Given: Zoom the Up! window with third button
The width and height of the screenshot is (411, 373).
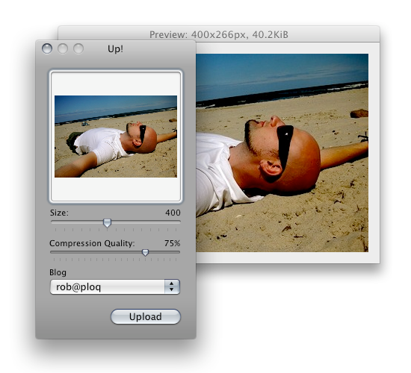Looking at the screenshot, I should point(78,48).
